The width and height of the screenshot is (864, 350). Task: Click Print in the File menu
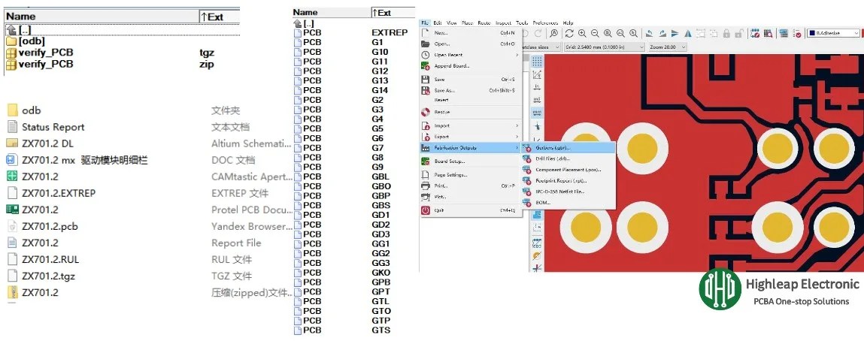[x=470, y=186]
